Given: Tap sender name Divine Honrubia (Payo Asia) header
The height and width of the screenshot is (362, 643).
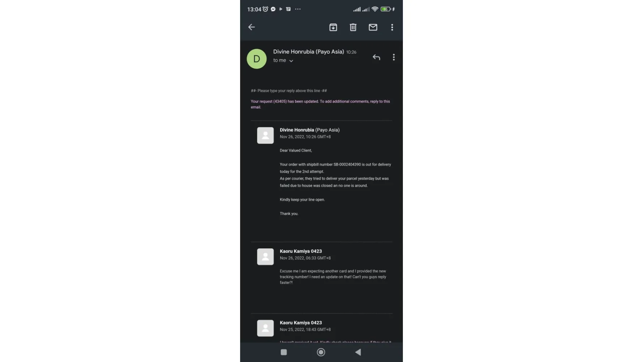Looking at the screenshot, I should pos(308,52).
